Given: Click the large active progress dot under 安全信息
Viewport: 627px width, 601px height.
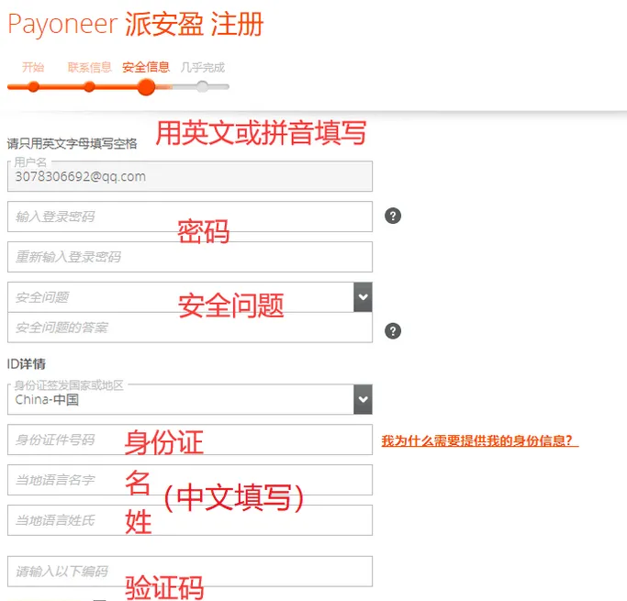Looking at the screenshot, I should pyautogui.click(x=146, y=87).
